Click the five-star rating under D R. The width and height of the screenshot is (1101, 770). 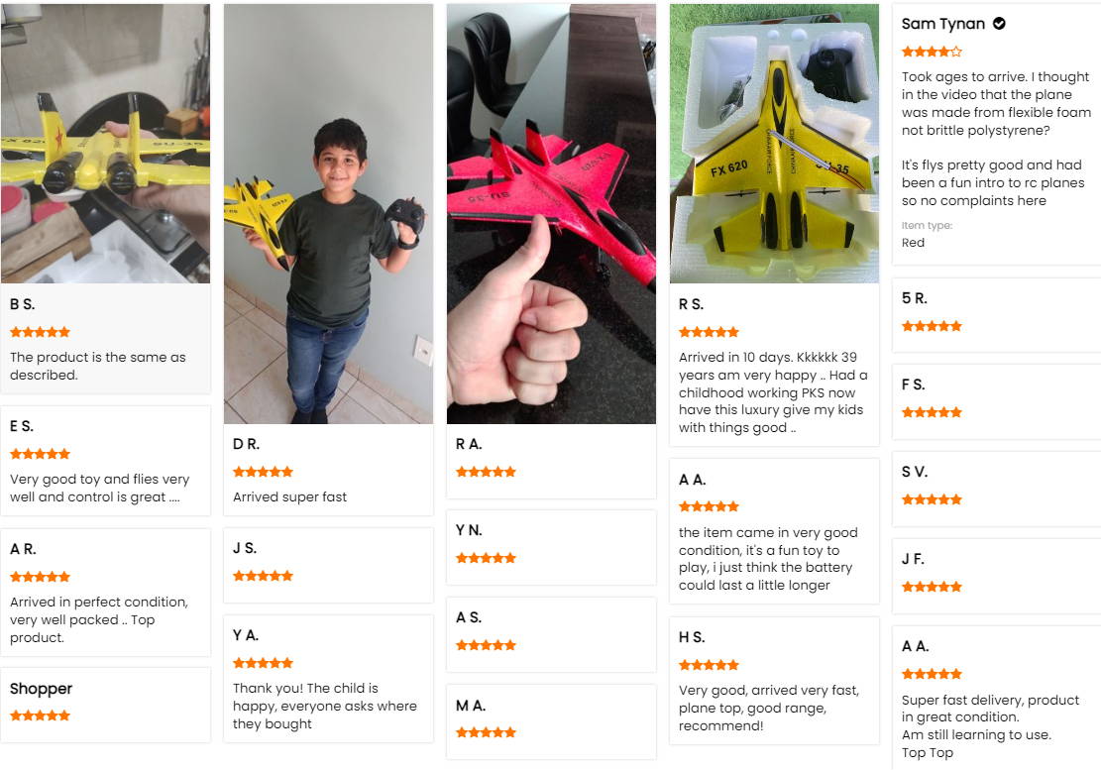[263, 472]
